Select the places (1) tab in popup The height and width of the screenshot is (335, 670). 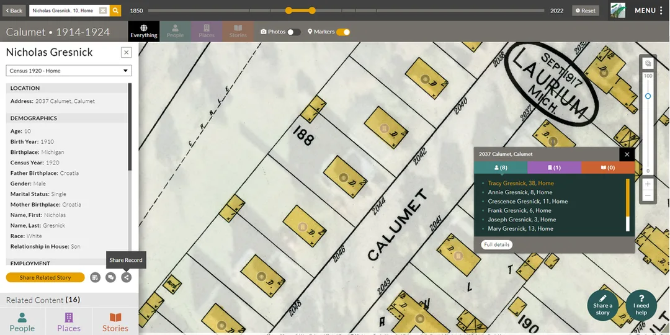click(554, 167)
